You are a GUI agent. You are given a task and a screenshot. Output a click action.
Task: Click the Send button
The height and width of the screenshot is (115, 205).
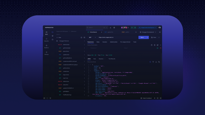[142, 37]
